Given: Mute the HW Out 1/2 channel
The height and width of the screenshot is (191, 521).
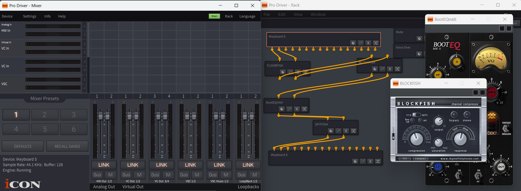Looking at the screenshot, I should 110,175.
